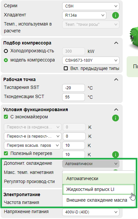Click Регулятор производ-сти label
138x219 pixels.
coord(29,181)
